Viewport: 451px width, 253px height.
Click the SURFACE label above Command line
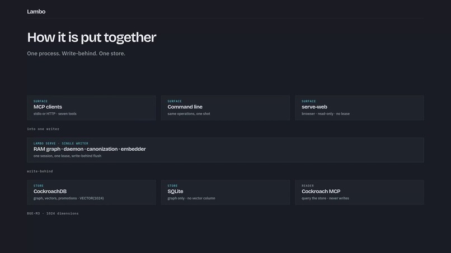click(x=175, y=102)
